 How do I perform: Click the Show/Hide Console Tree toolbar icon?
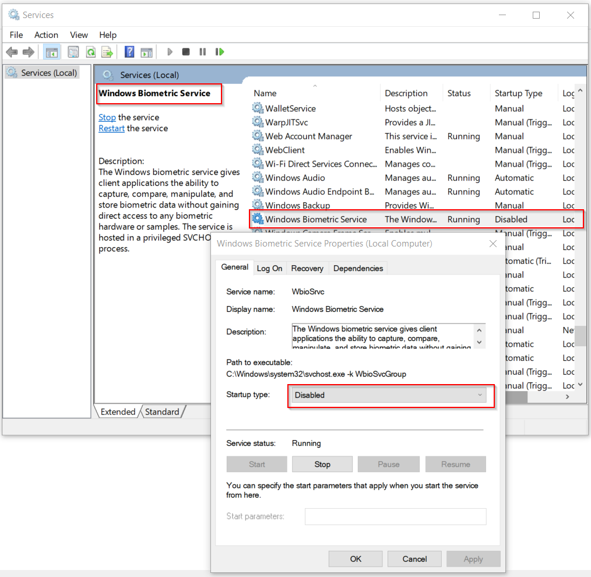tap(52, 52)
